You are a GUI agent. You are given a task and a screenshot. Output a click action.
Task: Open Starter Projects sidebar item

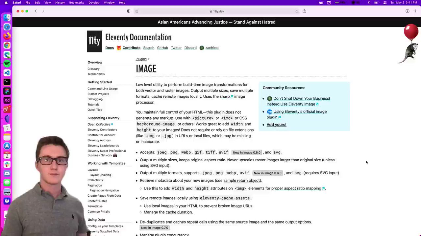click(98, 94)
